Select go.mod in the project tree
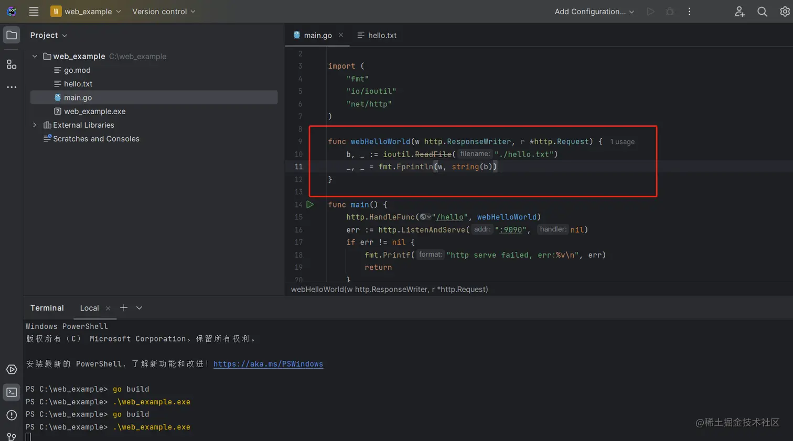The image size is (793, 441). [x=77, y=70]
